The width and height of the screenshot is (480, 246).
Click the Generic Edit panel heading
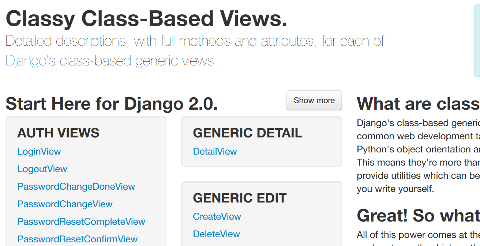pos(240,198)
